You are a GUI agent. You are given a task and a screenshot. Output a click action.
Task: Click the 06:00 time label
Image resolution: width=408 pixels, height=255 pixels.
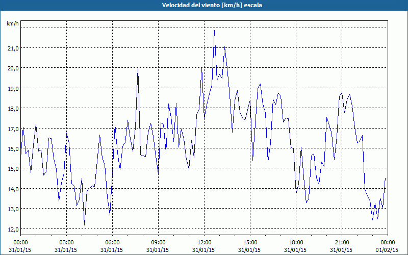(112, 243)
